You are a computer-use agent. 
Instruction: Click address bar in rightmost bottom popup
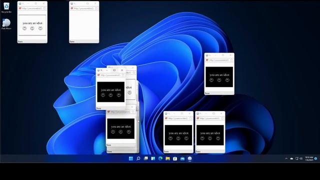coord(210,118)
